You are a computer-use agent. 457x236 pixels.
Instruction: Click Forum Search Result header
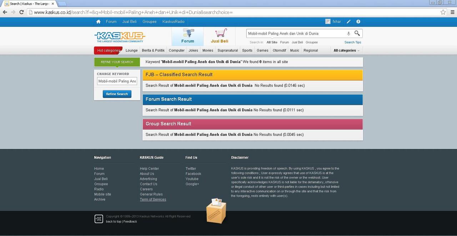[253, 99]
